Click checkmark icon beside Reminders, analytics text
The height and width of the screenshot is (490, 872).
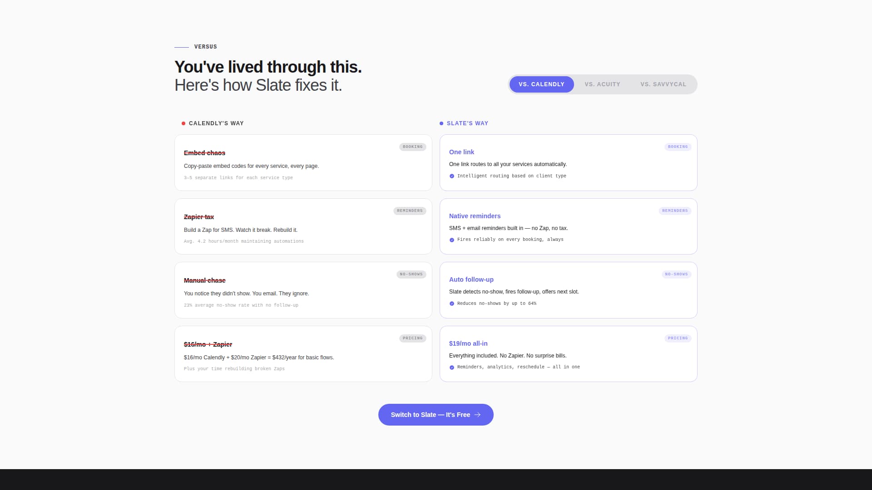pos(451,367)
